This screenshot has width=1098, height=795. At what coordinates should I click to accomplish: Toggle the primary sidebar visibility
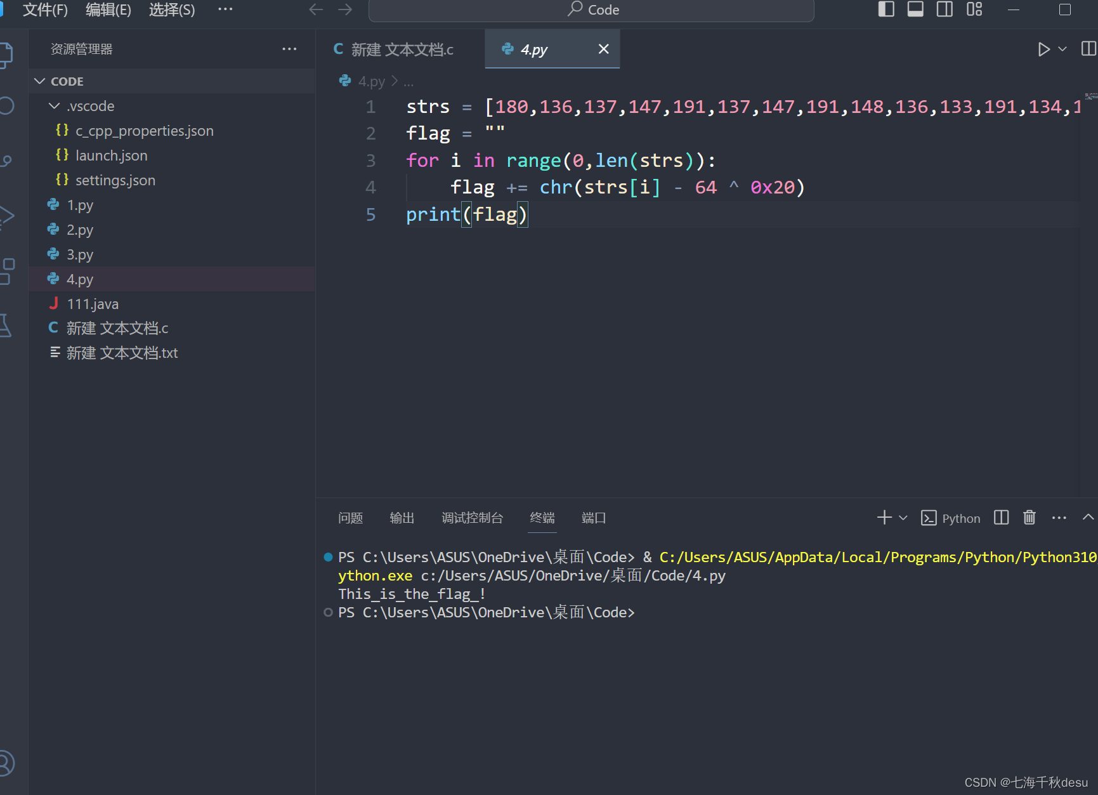tap(886, 10)
